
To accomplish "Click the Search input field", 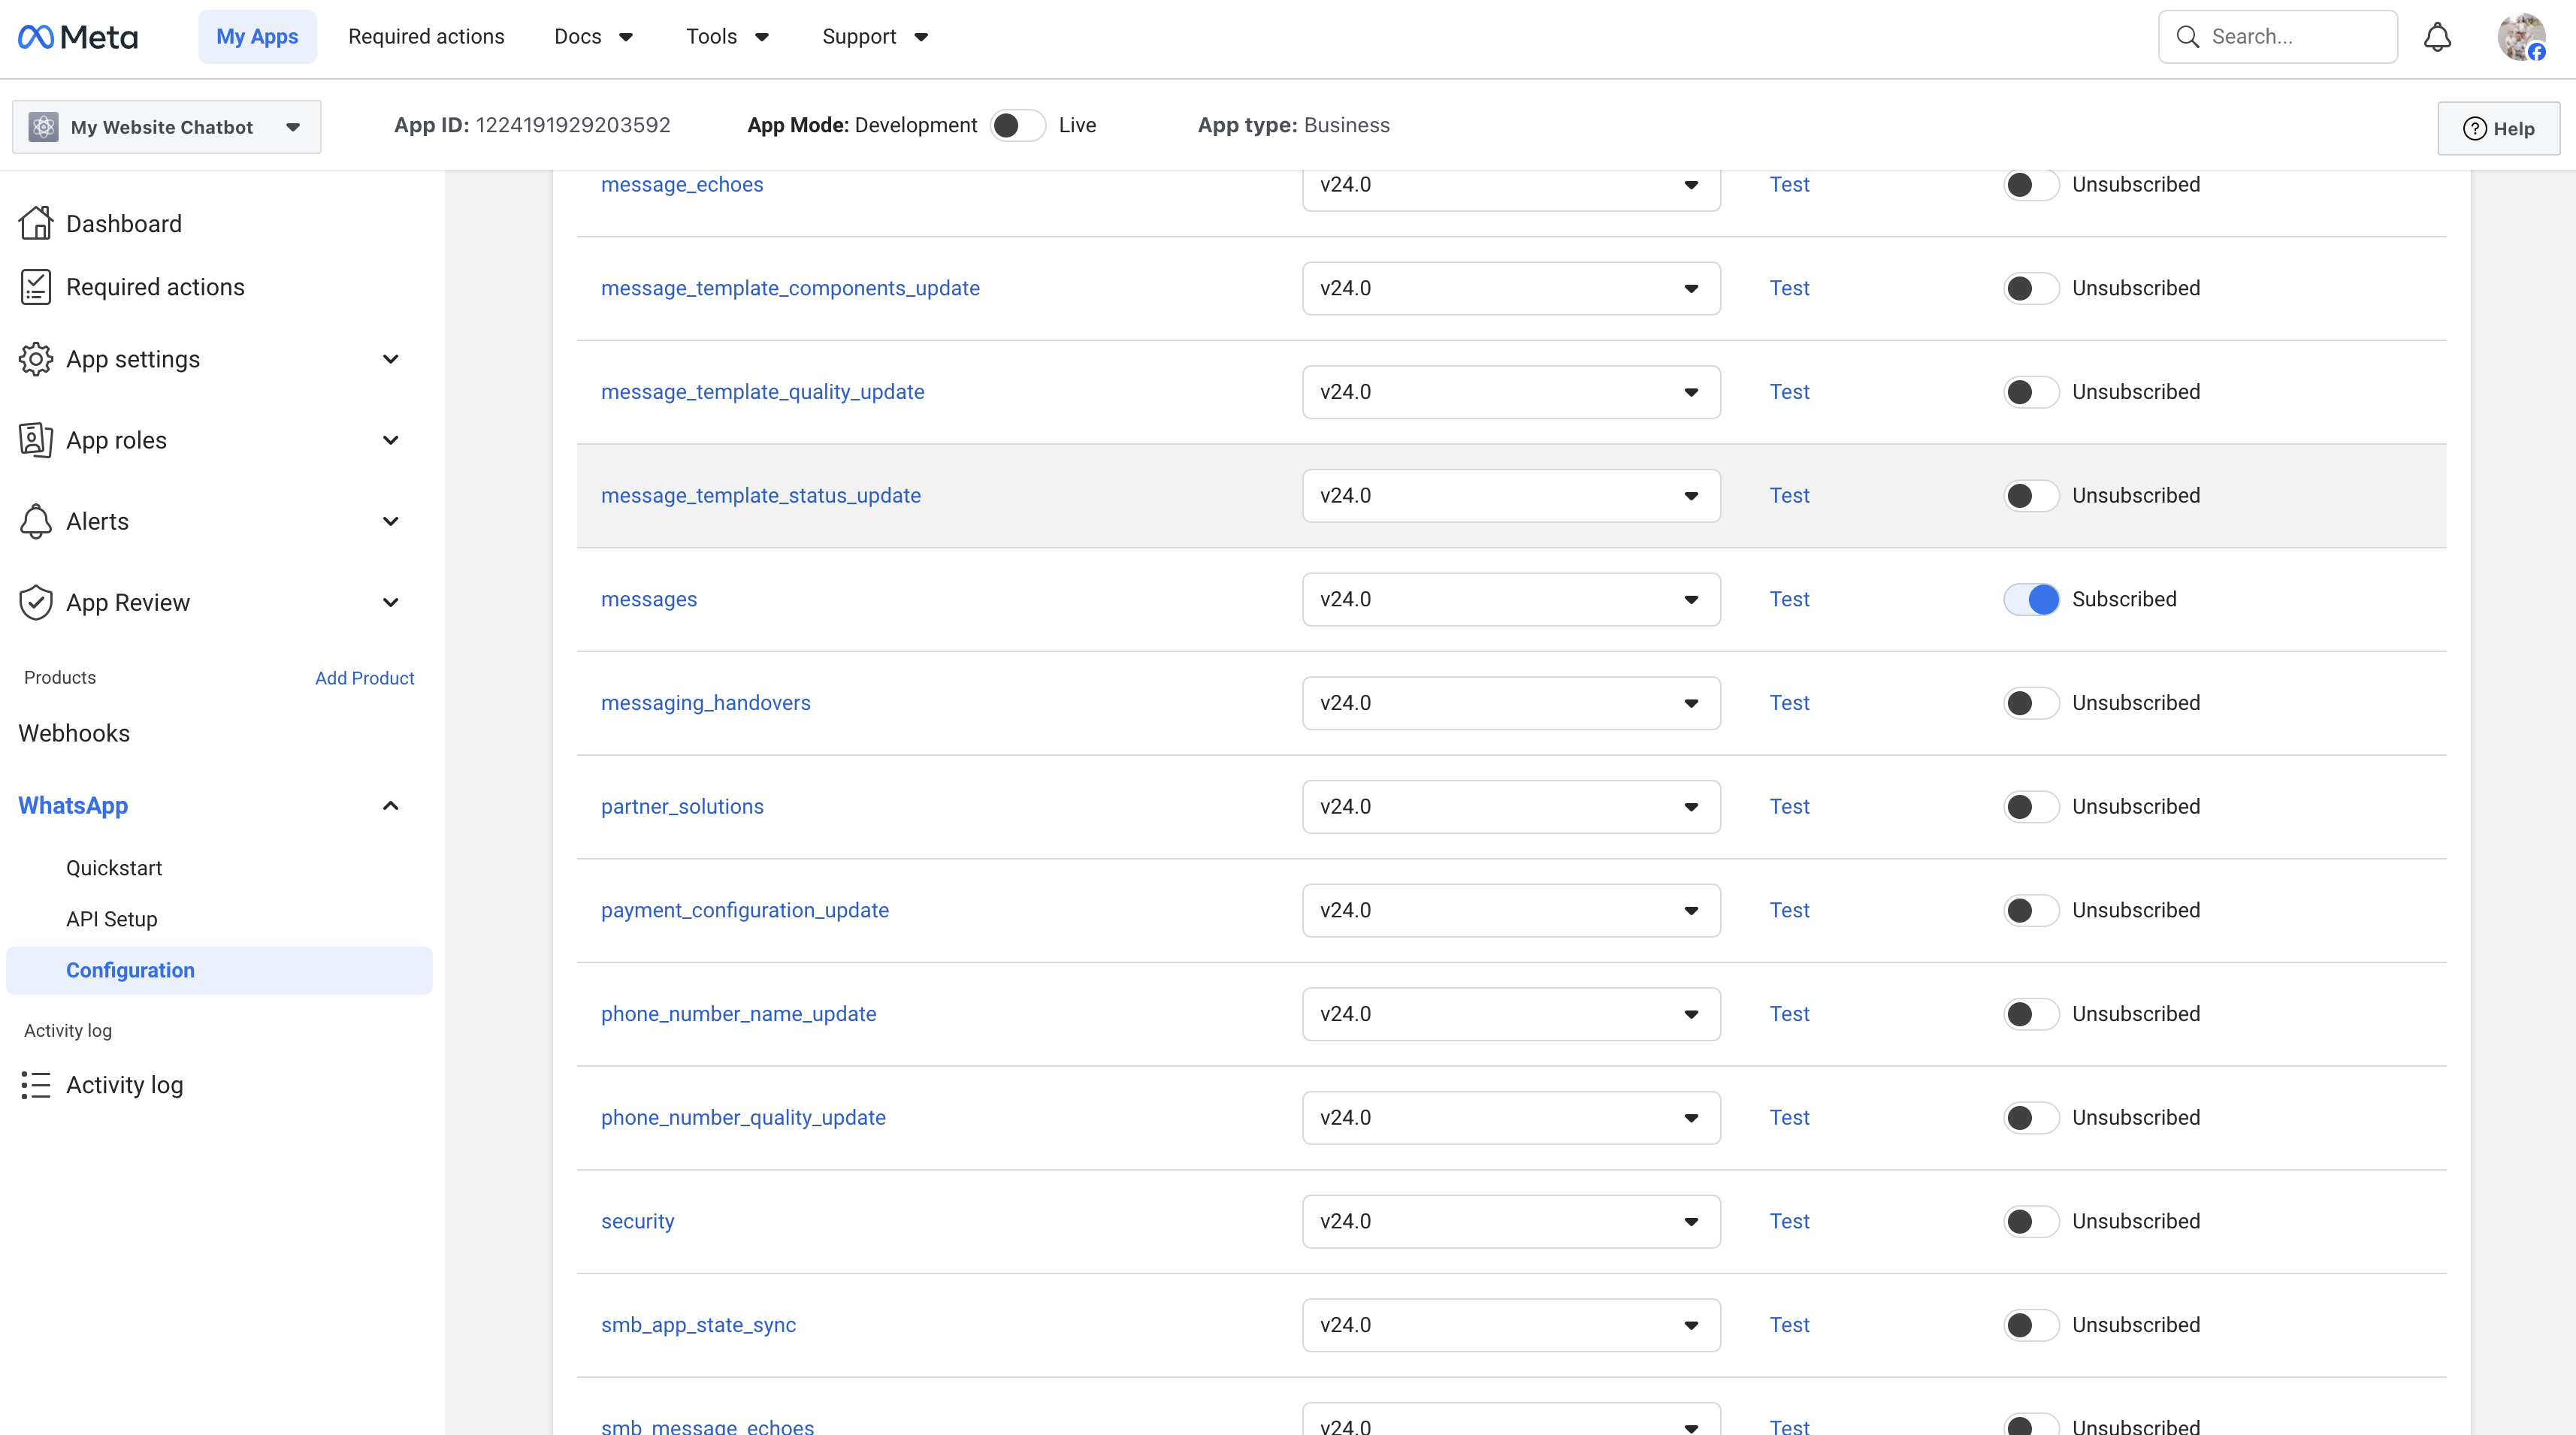I will pyautogui.click(x=2290, y=37).
